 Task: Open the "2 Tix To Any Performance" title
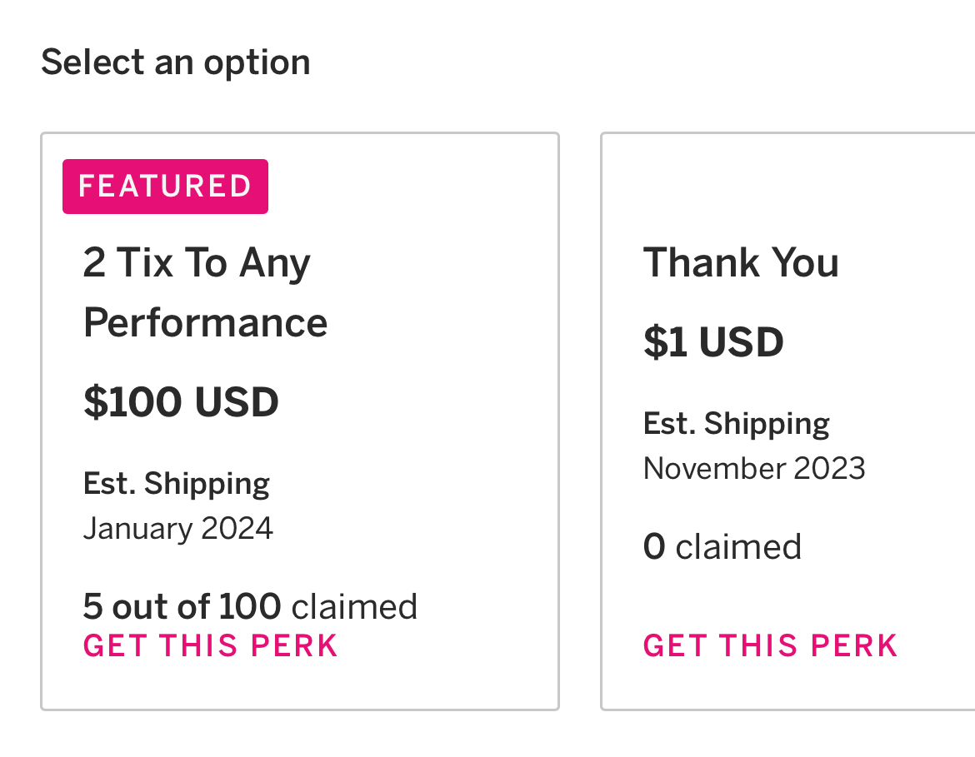click(x=197, y=264)
